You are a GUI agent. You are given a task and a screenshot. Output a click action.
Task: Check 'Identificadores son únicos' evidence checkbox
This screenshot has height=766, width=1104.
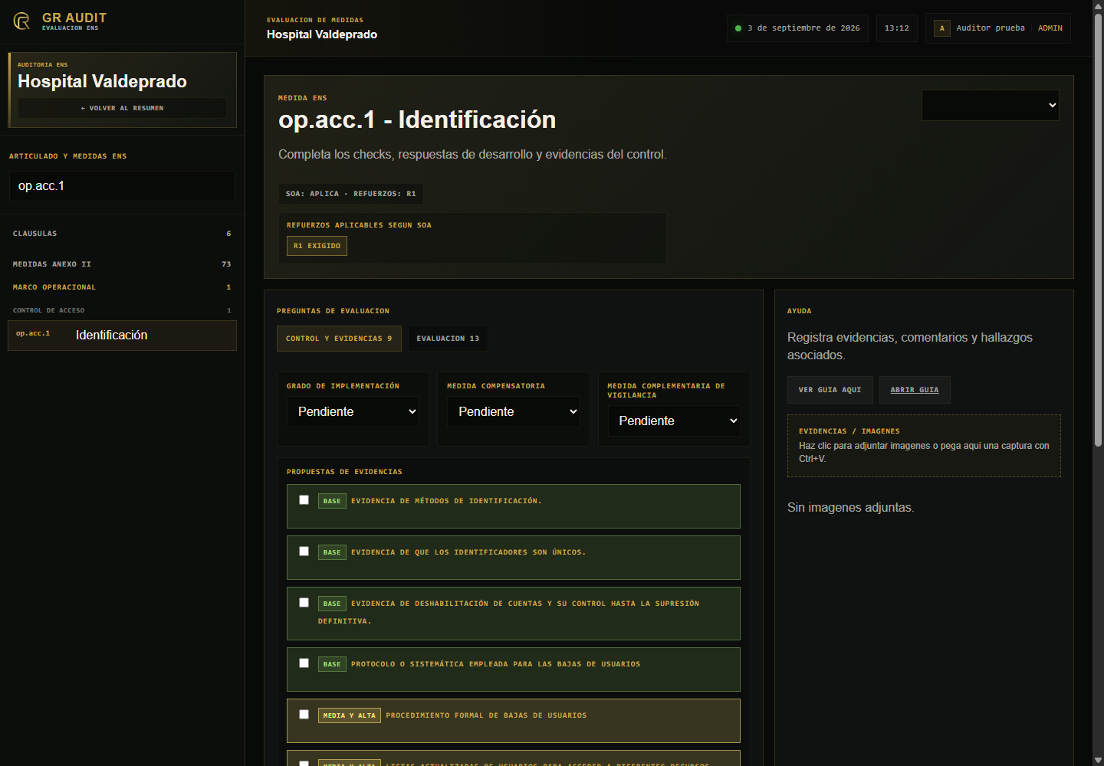click(x=304, y=552)
